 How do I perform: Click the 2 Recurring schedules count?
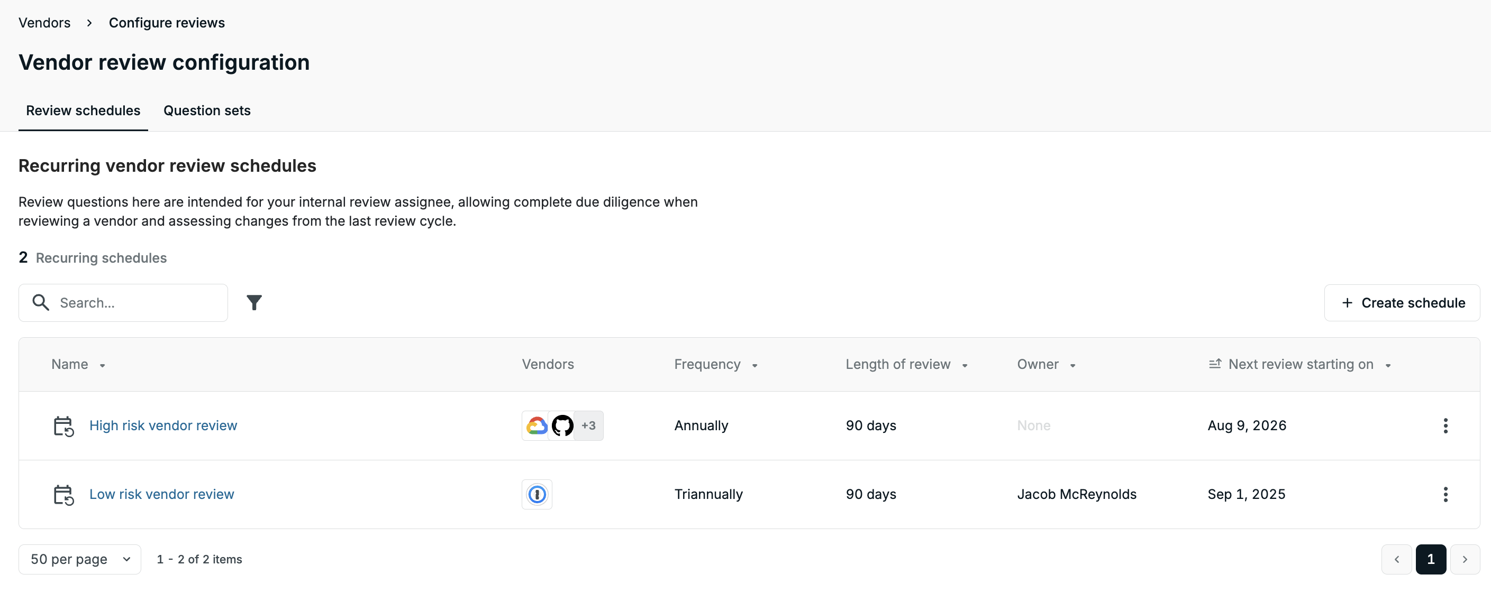pos(93,258)
